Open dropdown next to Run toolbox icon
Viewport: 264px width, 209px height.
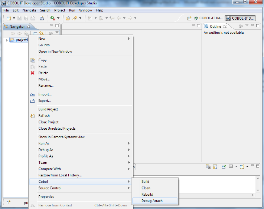coord(58,18)
